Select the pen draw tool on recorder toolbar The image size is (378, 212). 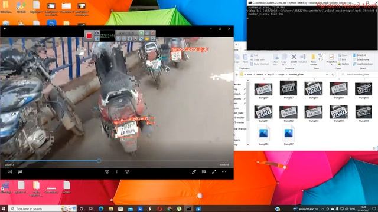pyautogui.click(x=141, y=38)
